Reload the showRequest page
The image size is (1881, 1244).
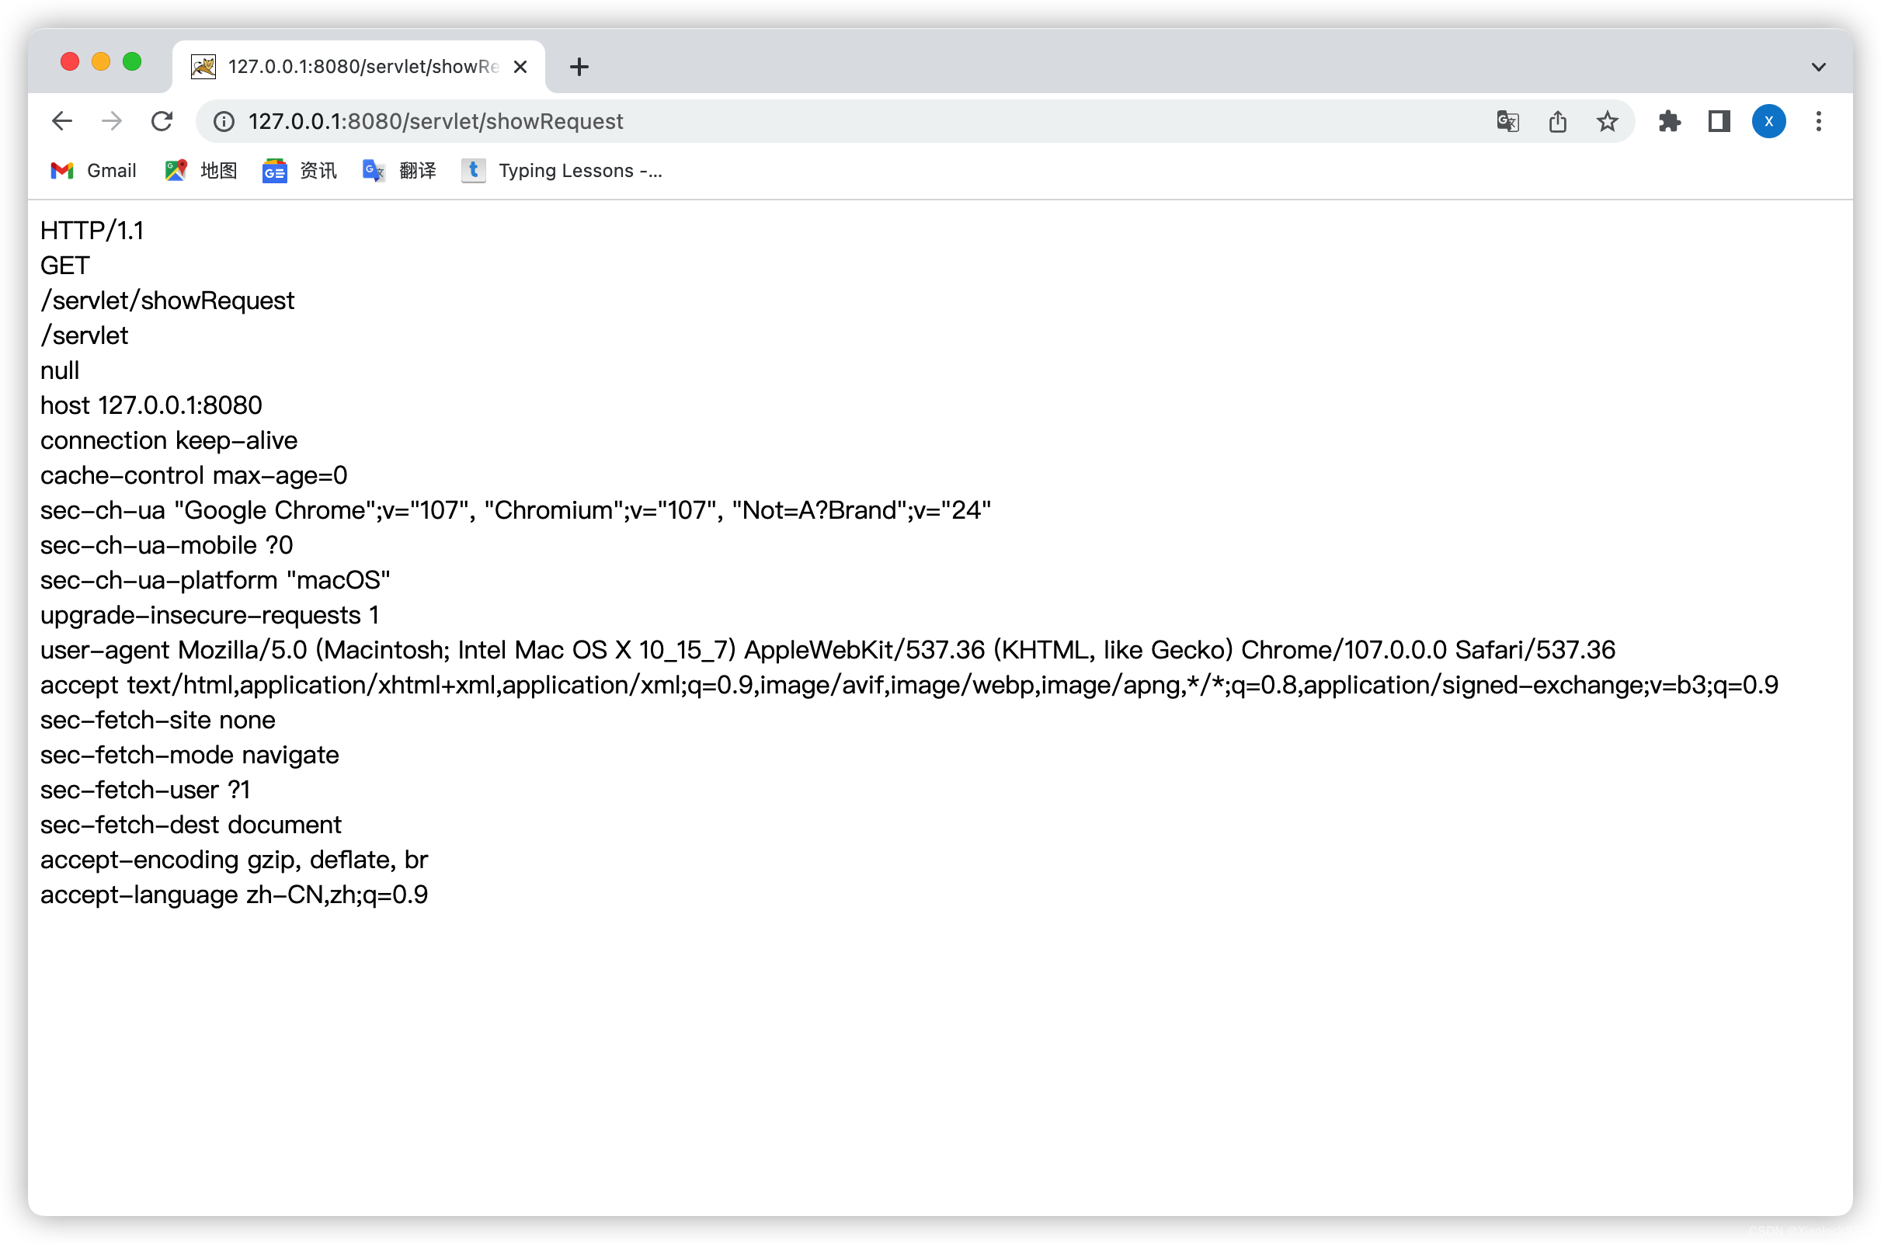click(x=162, y=121)
